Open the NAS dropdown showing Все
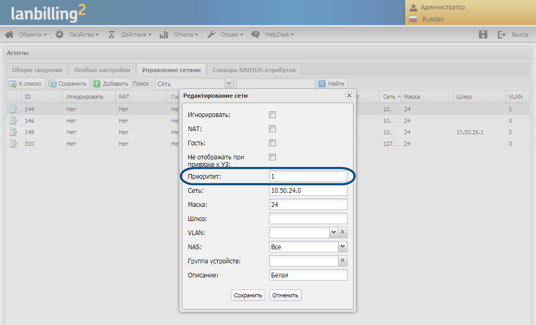 [342, 247]
